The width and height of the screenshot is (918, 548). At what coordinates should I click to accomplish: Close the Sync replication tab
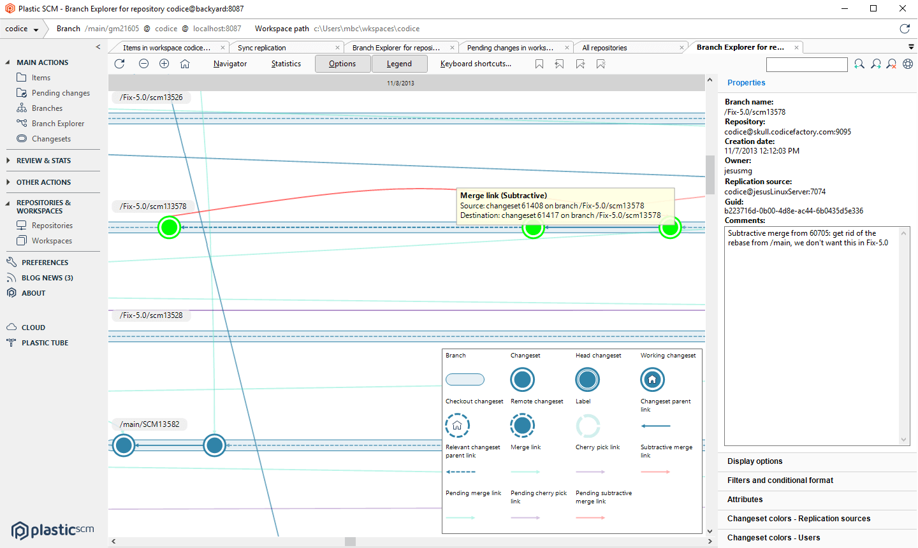pos(337,48)
